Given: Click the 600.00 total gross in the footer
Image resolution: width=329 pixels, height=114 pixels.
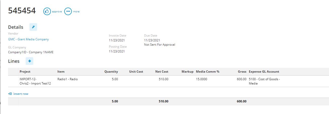Looking at the screenshot, I should click(x=241, y=101).
